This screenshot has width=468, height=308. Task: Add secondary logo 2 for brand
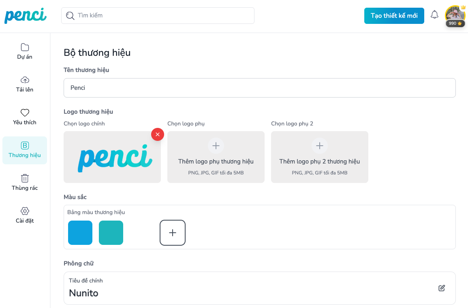[x=320, y=157]
